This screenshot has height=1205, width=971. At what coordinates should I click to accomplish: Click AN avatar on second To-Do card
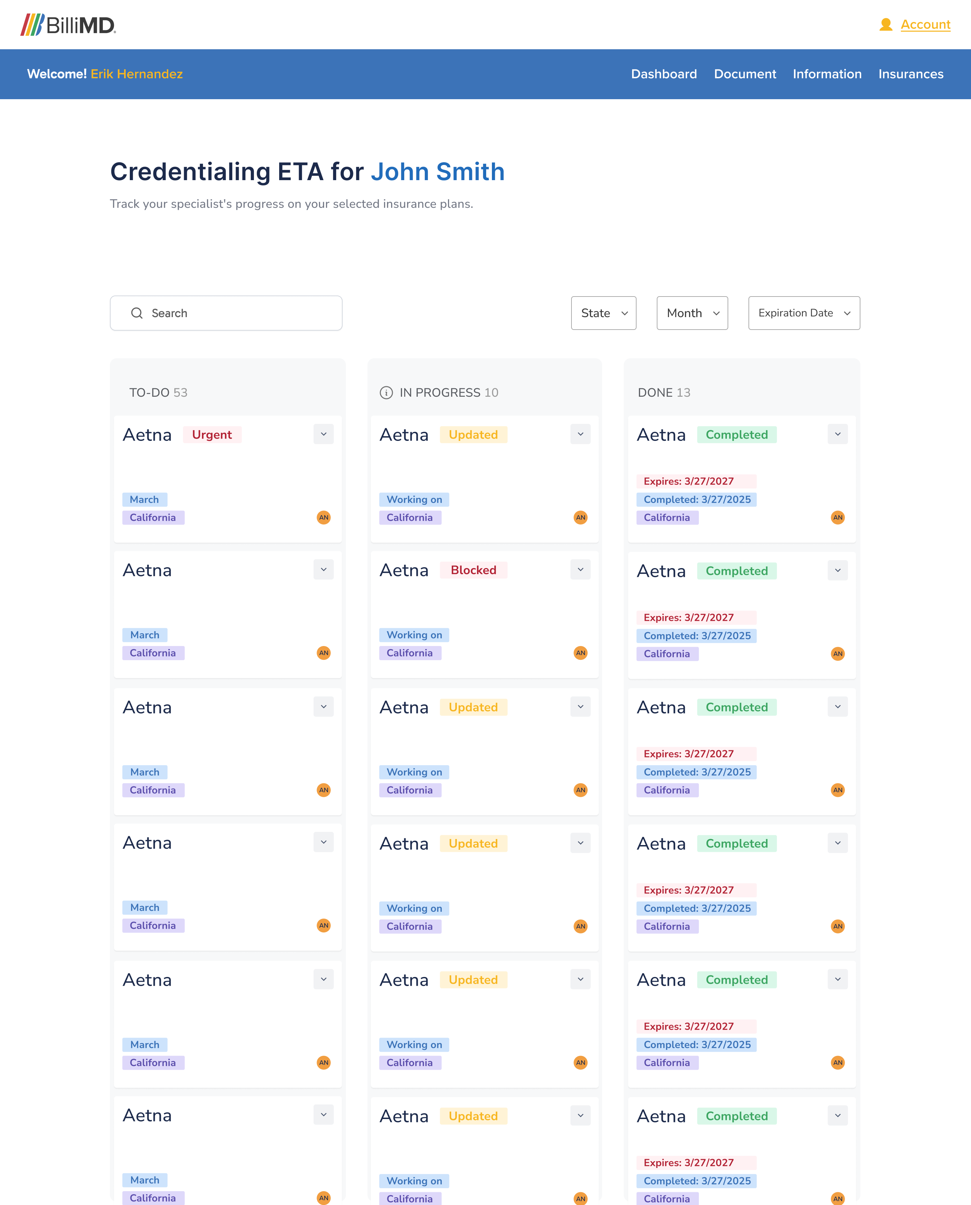pyautogui.click(x=323, y=652)
